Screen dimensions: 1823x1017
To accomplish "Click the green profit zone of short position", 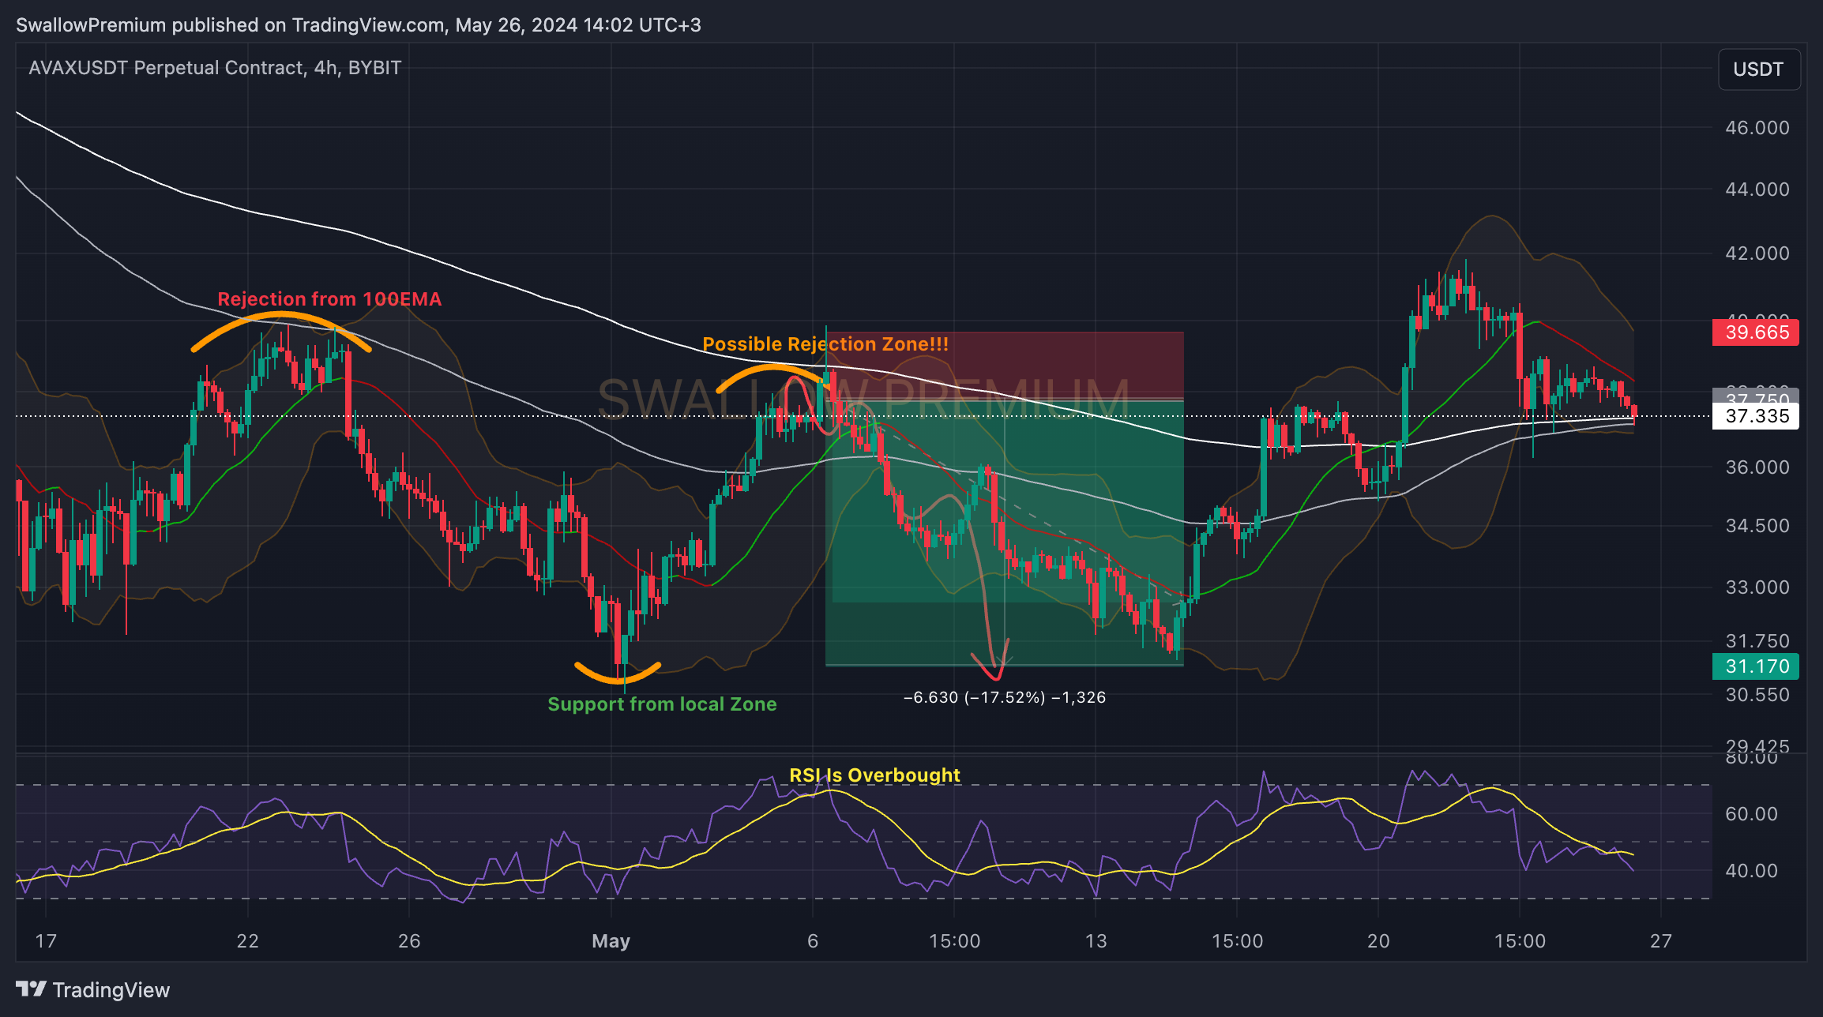I will 1005,534.
